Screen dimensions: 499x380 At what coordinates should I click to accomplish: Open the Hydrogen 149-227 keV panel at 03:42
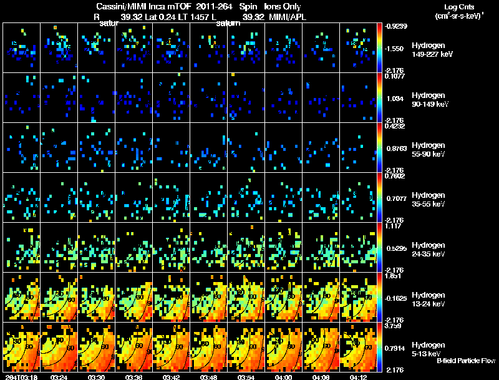171,48
